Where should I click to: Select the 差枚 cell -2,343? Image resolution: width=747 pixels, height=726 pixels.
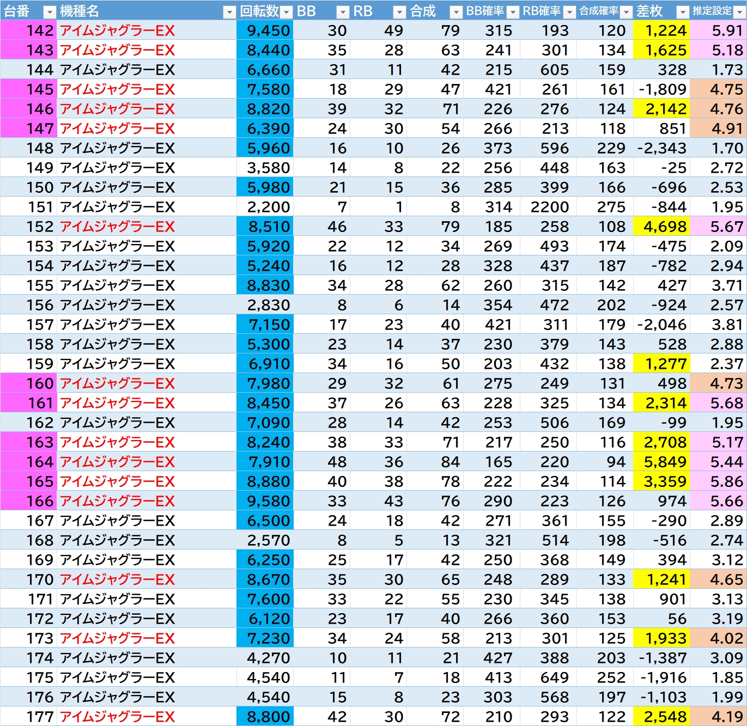point(661,148)
